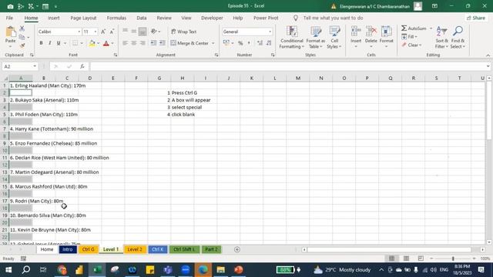Click the Insert Function fx icon
Screen dimensions: 493x277
pyautogui.click(x=82, y=66)
